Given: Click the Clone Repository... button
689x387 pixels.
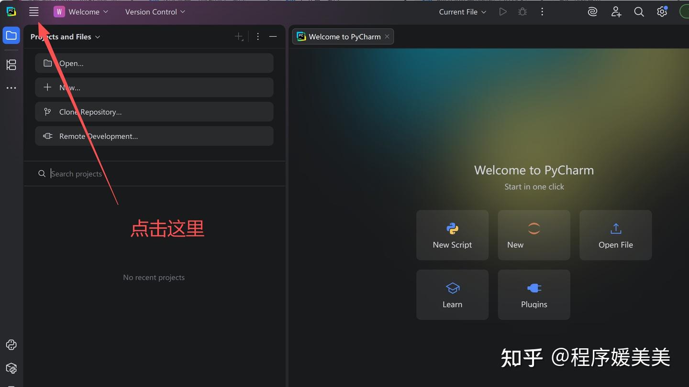Looking at the screenshot, I should [x=154, y=112].
